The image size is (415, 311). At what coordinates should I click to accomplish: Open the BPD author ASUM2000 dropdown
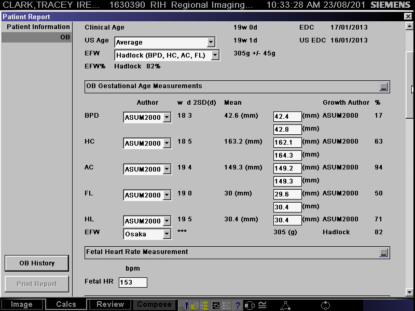167,117
